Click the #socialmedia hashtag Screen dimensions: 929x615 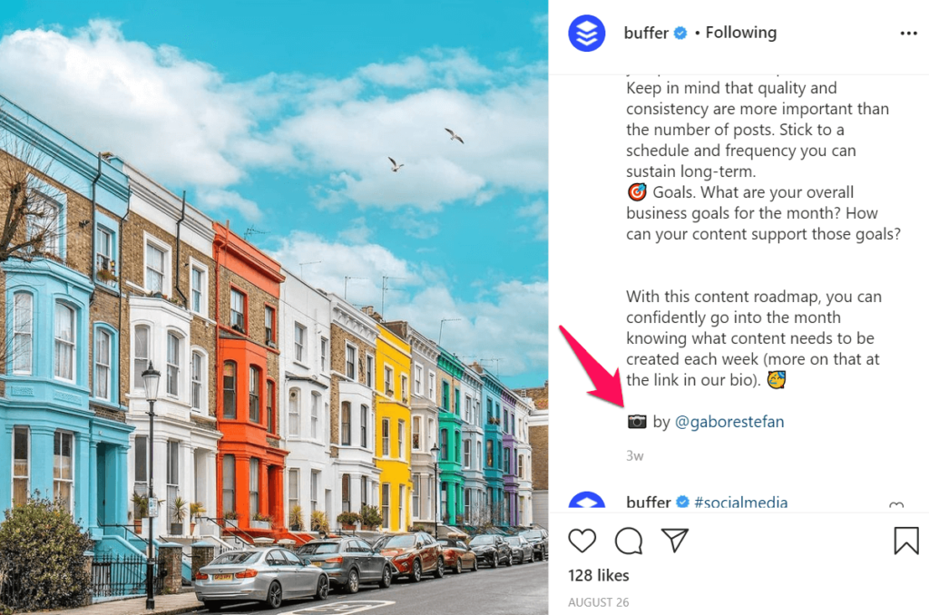pos(740,503)
